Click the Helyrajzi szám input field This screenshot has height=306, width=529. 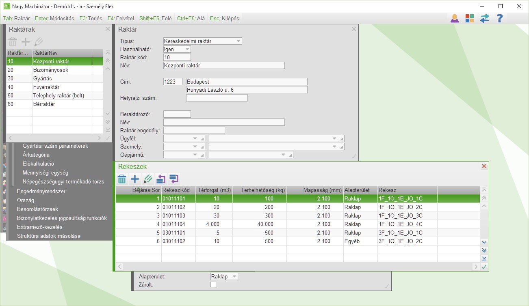pos(217,98)
